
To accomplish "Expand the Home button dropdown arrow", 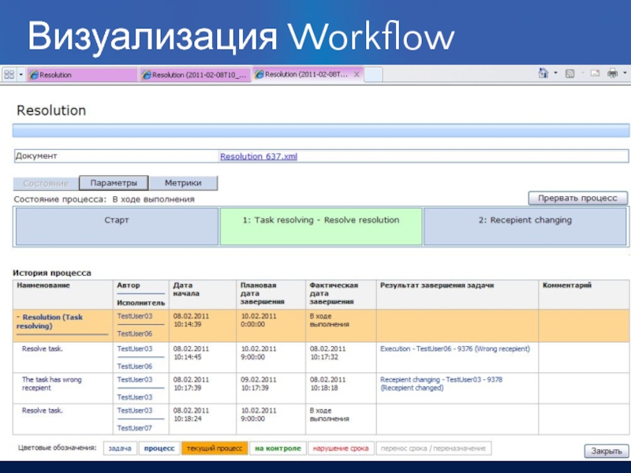I will coord(554,73).
